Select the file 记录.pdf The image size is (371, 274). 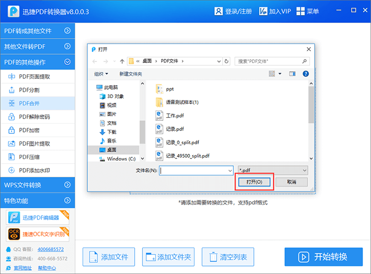click(x=170, y=129)
